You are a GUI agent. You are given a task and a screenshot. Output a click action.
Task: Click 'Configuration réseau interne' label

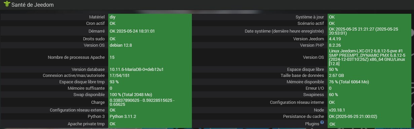[297, 102]
